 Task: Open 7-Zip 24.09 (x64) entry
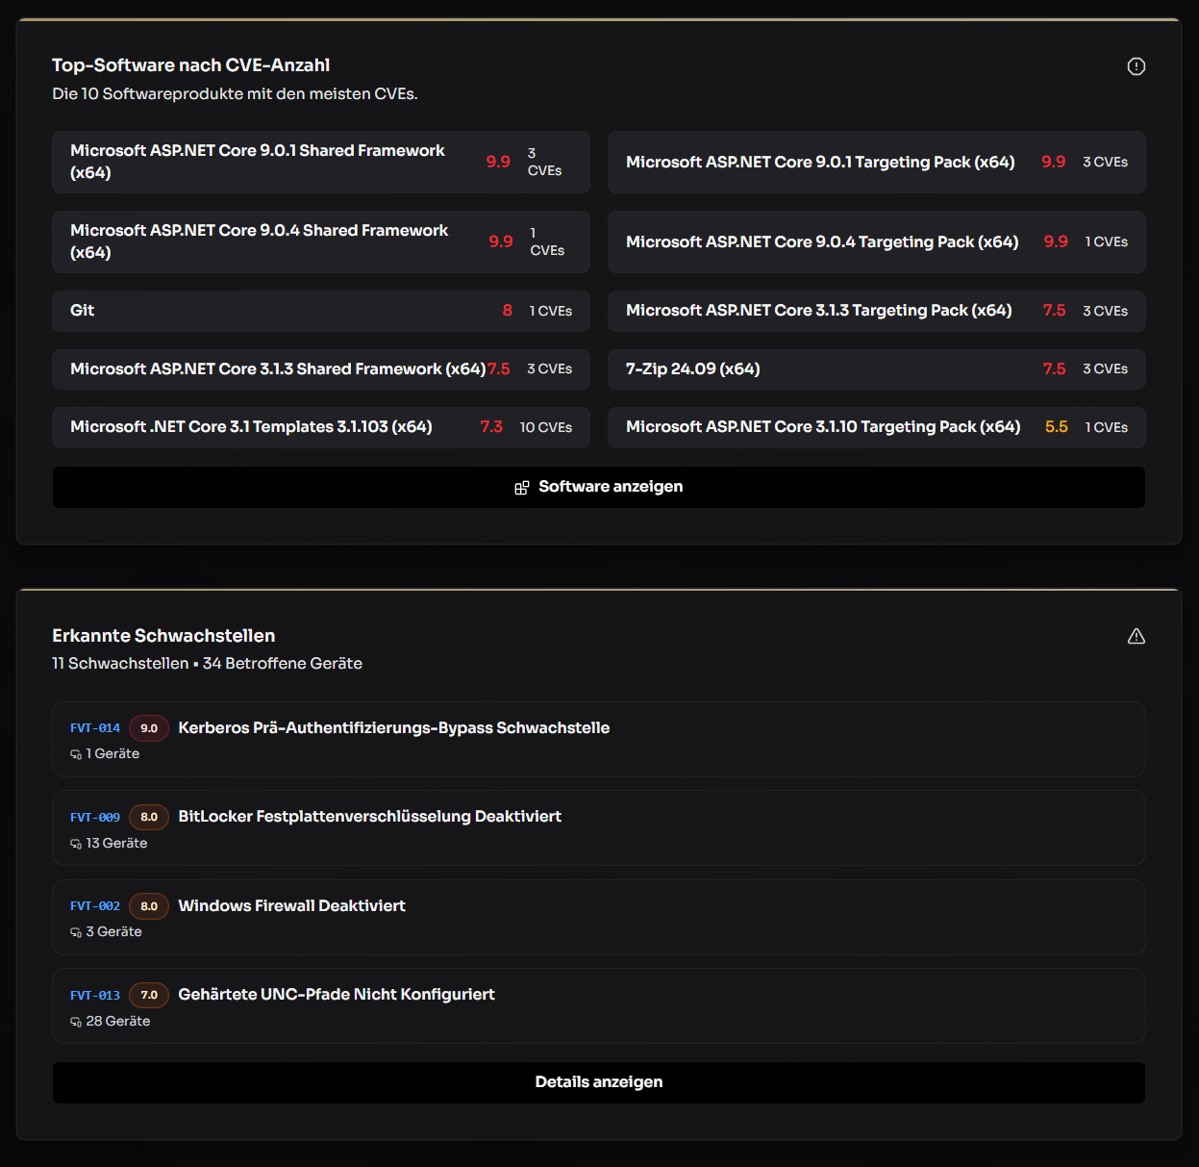[876, 369]
